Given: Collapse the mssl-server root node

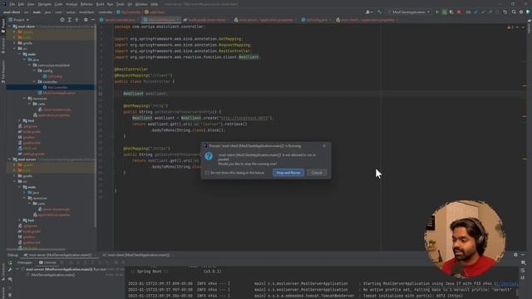Looking at the screenshot, I should (10, 159).
